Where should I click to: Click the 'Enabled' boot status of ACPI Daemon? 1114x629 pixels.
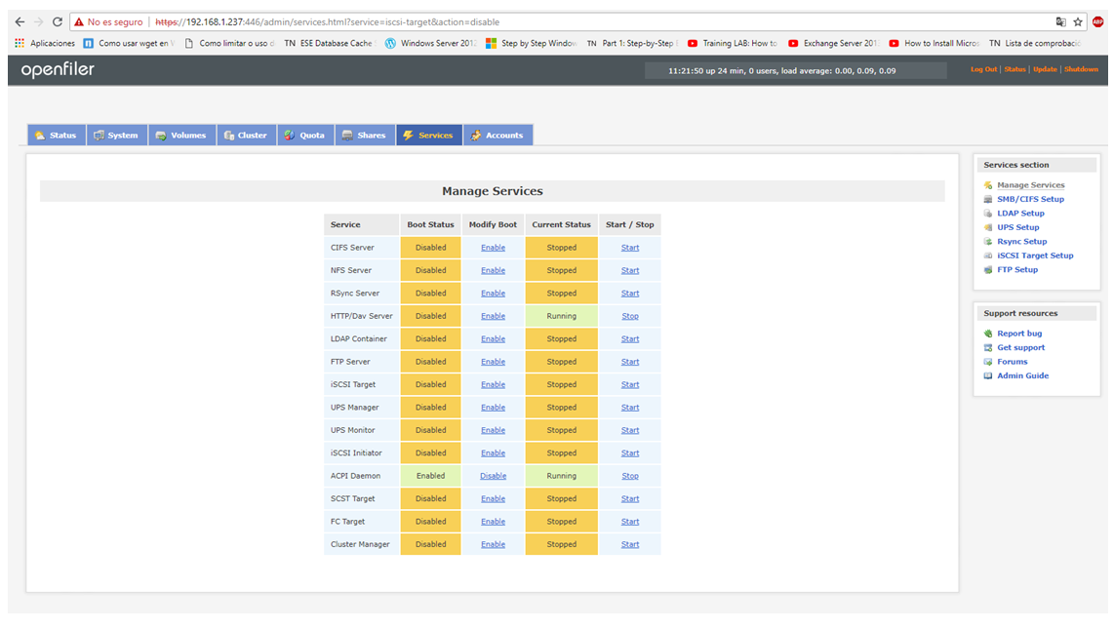[430, 476]
